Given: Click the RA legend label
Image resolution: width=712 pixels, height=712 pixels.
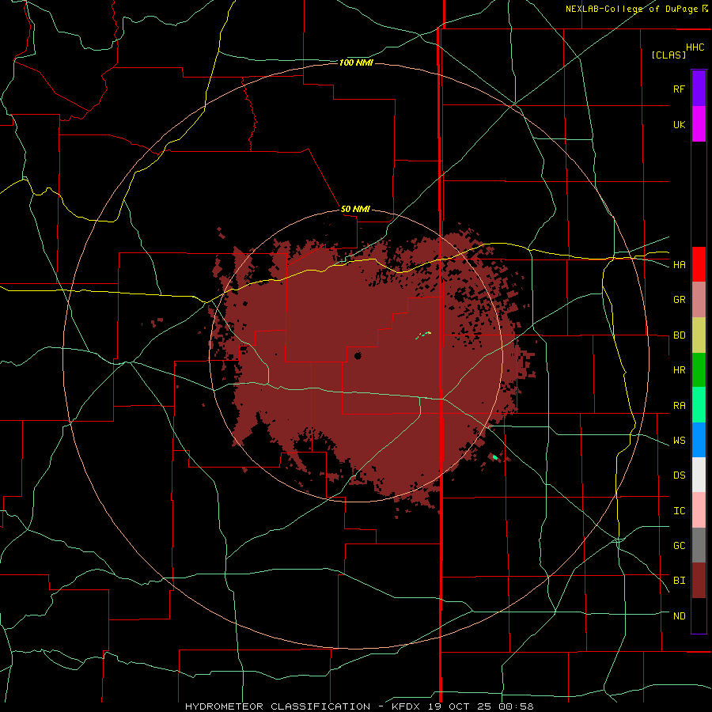Looking at the screenshot, I should coord(679,406).
